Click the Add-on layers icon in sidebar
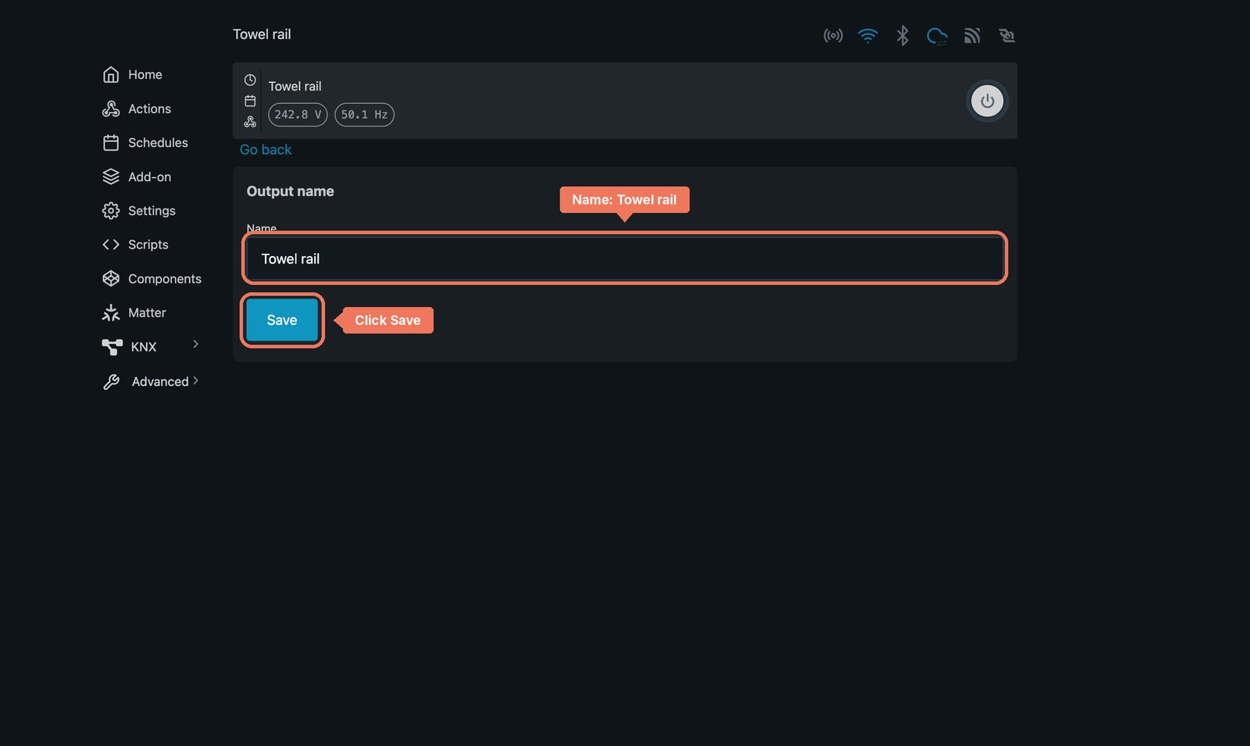1250x746 pixels. click(111, 177)
